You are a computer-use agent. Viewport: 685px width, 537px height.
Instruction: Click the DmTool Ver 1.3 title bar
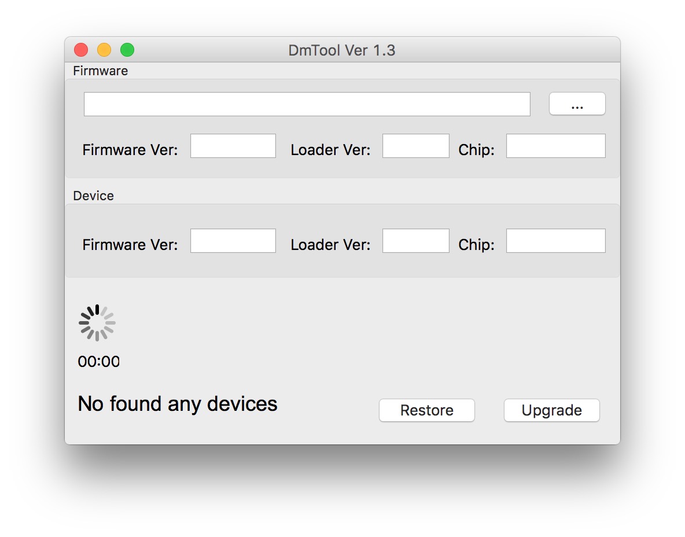pyautogui.click(x=342, y=50)
